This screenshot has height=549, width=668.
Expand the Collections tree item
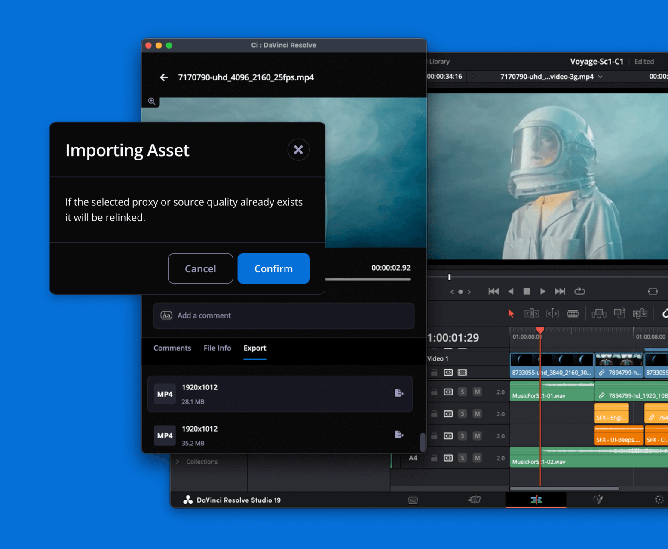click(178, 462)
